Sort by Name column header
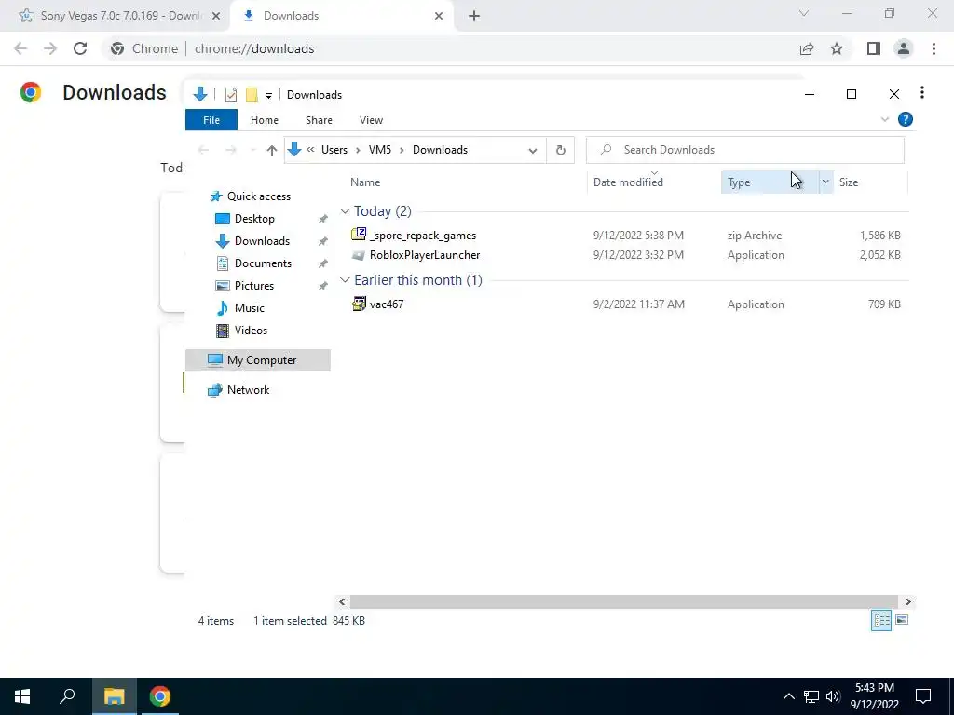This screenshot has width=954, height=715. 365,182
